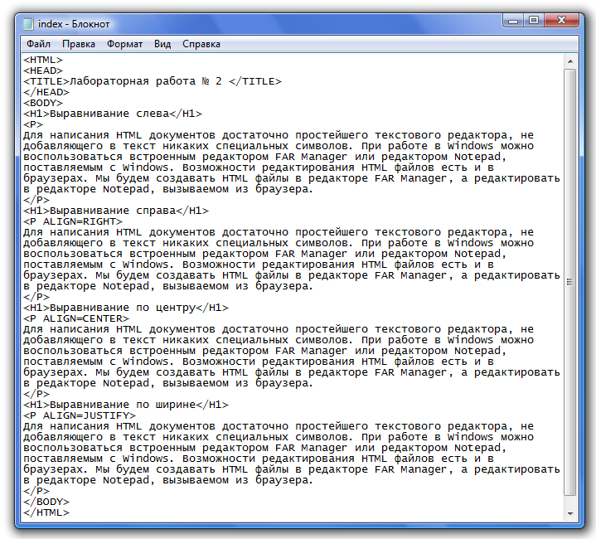Click the heading 'Выравнивание слева'
Screen dimensions: 596x539
(x=113, y=114)
